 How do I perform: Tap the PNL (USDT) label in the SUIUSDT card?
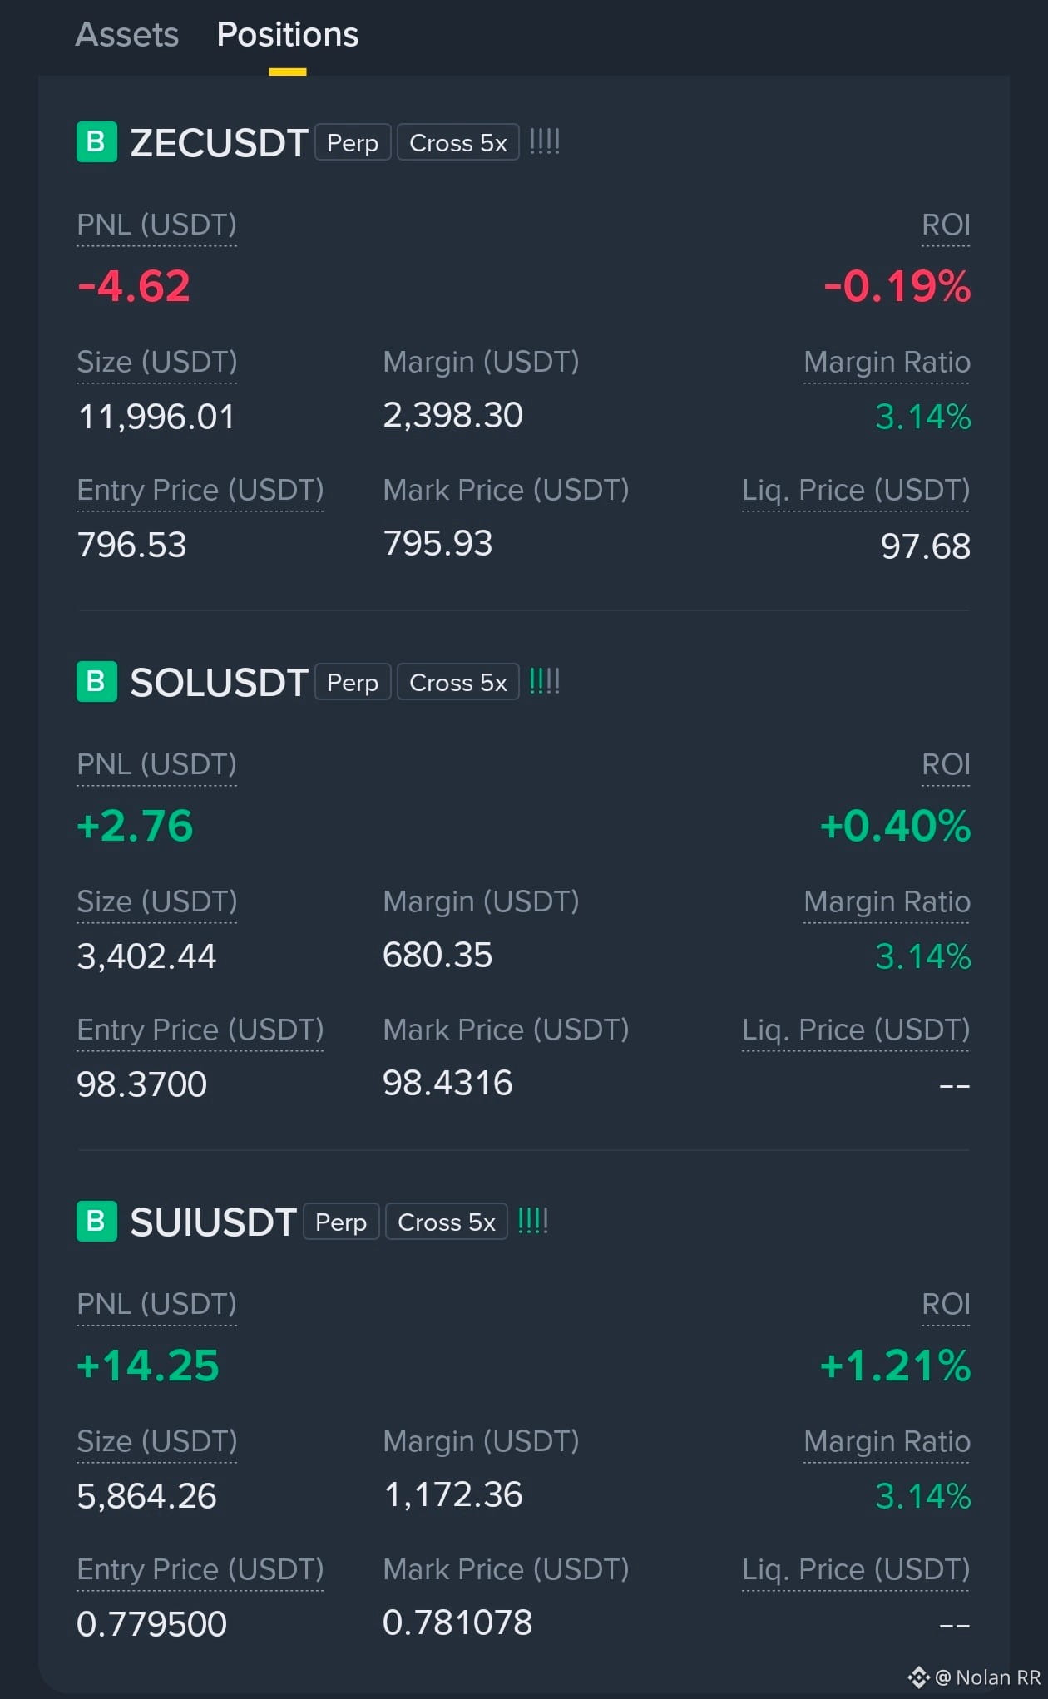(156, 1304)
